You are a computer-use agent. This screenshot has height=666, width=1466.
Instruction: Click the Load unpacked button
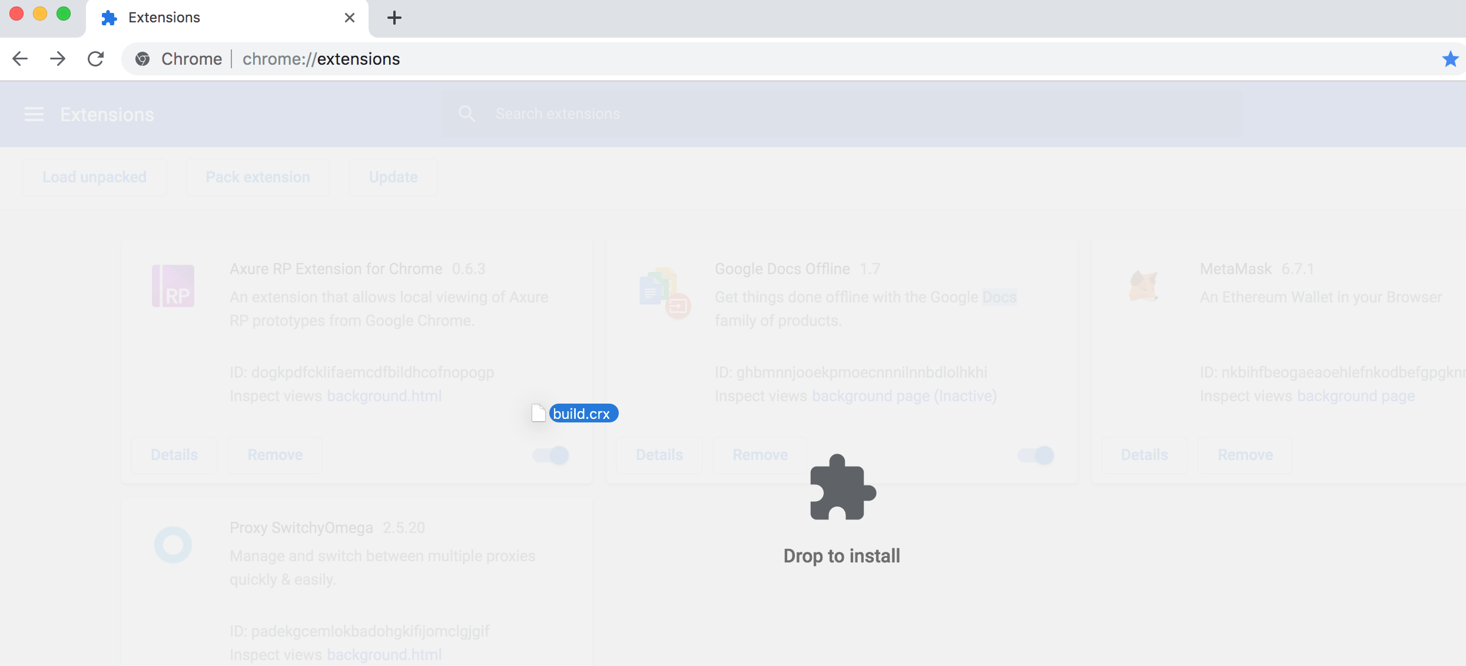(x=95, y=177)
